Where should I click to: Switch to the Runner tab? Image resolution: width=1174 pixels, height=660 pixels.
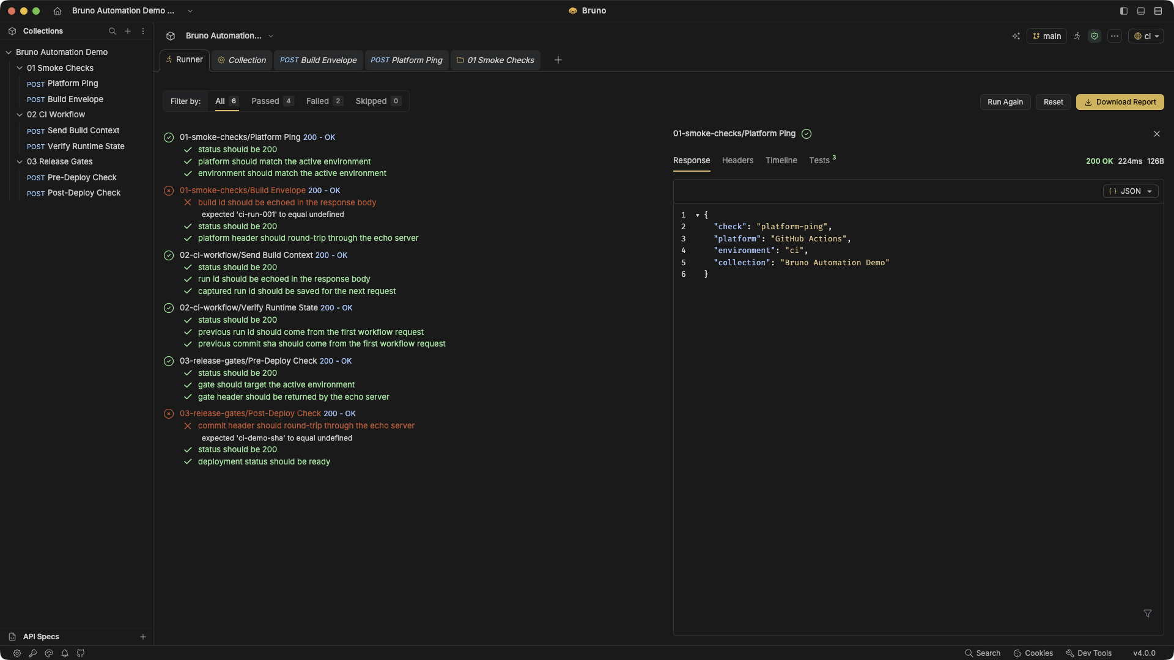185,60
